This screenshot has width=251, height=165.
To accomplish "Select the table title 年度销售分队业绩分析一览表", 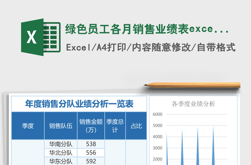I will coord(79,104).
